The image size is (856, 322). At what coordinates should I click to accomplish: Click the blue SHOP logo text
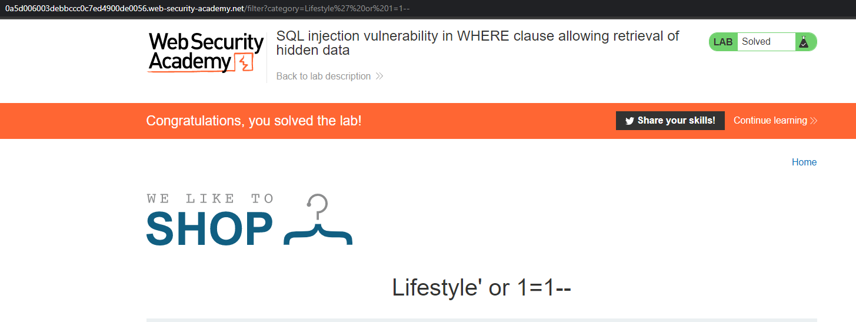[x=209, y=229]
